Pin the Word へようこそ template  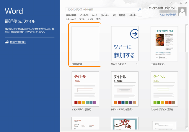pos(137,64)
